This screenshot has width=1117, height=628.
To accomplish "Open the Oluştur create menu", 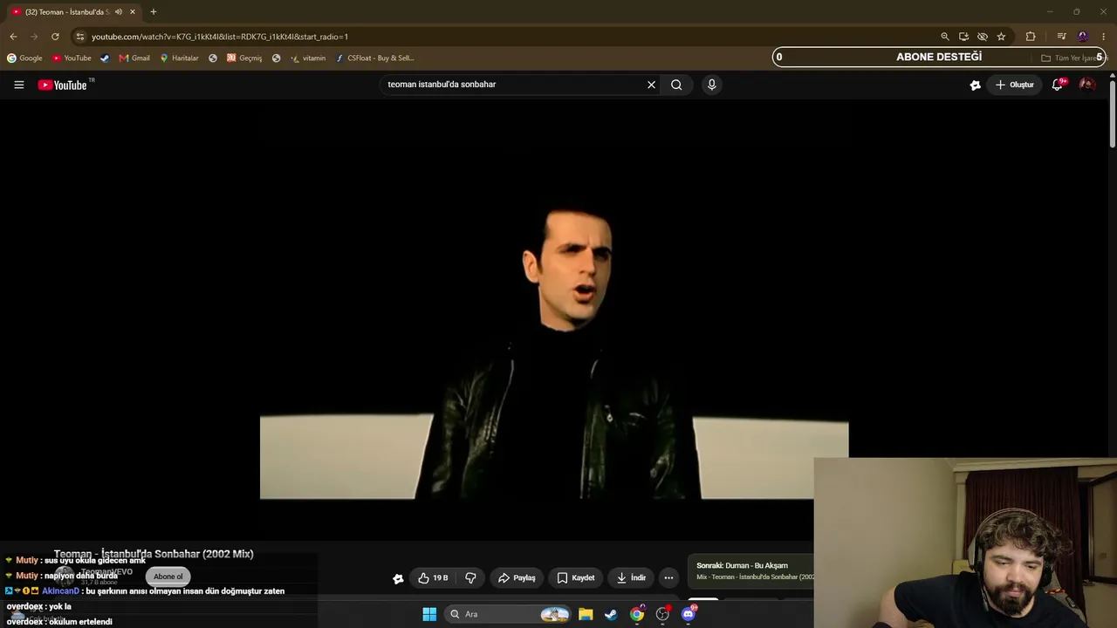I will [x=1014, y=85].
